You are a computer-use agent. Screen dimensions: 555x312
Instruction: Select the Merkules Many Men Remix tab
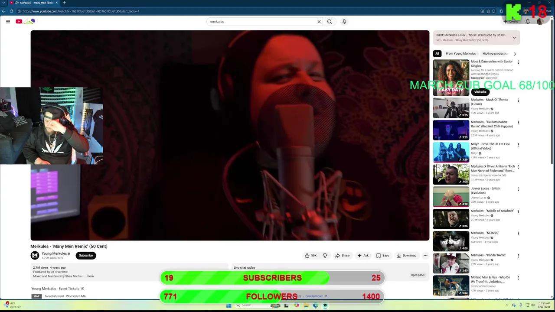[34, 3]
